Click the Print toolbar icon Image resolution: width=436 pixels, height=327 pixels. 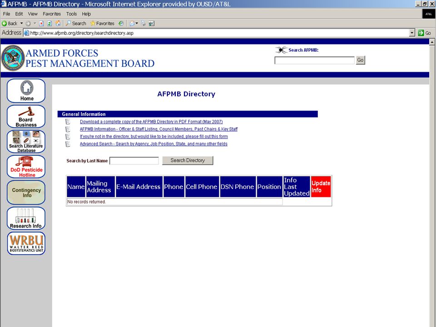pyautogui.click(x=143, y=23)
